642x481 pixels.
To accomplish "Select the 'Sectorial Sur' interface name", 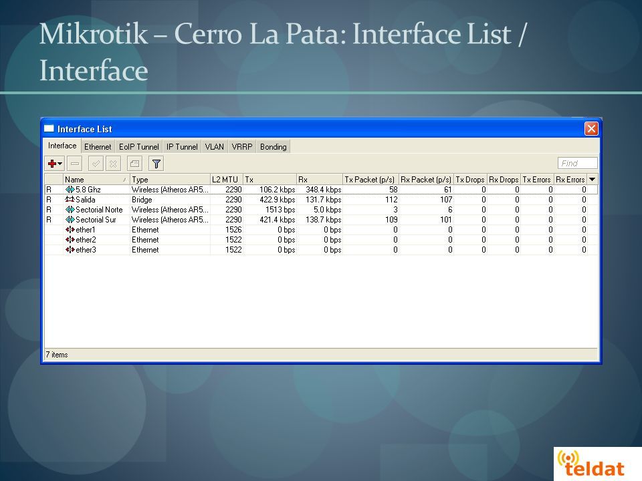I will point(96,220).
